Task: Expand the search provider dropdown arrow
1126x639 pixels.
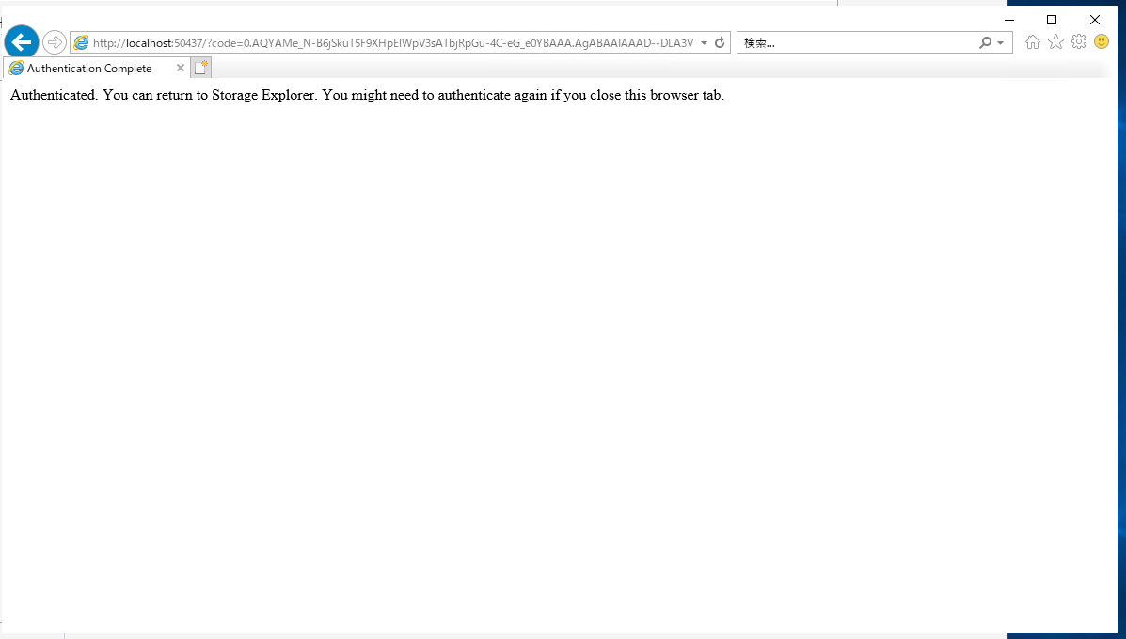Action: (1000, 43)
